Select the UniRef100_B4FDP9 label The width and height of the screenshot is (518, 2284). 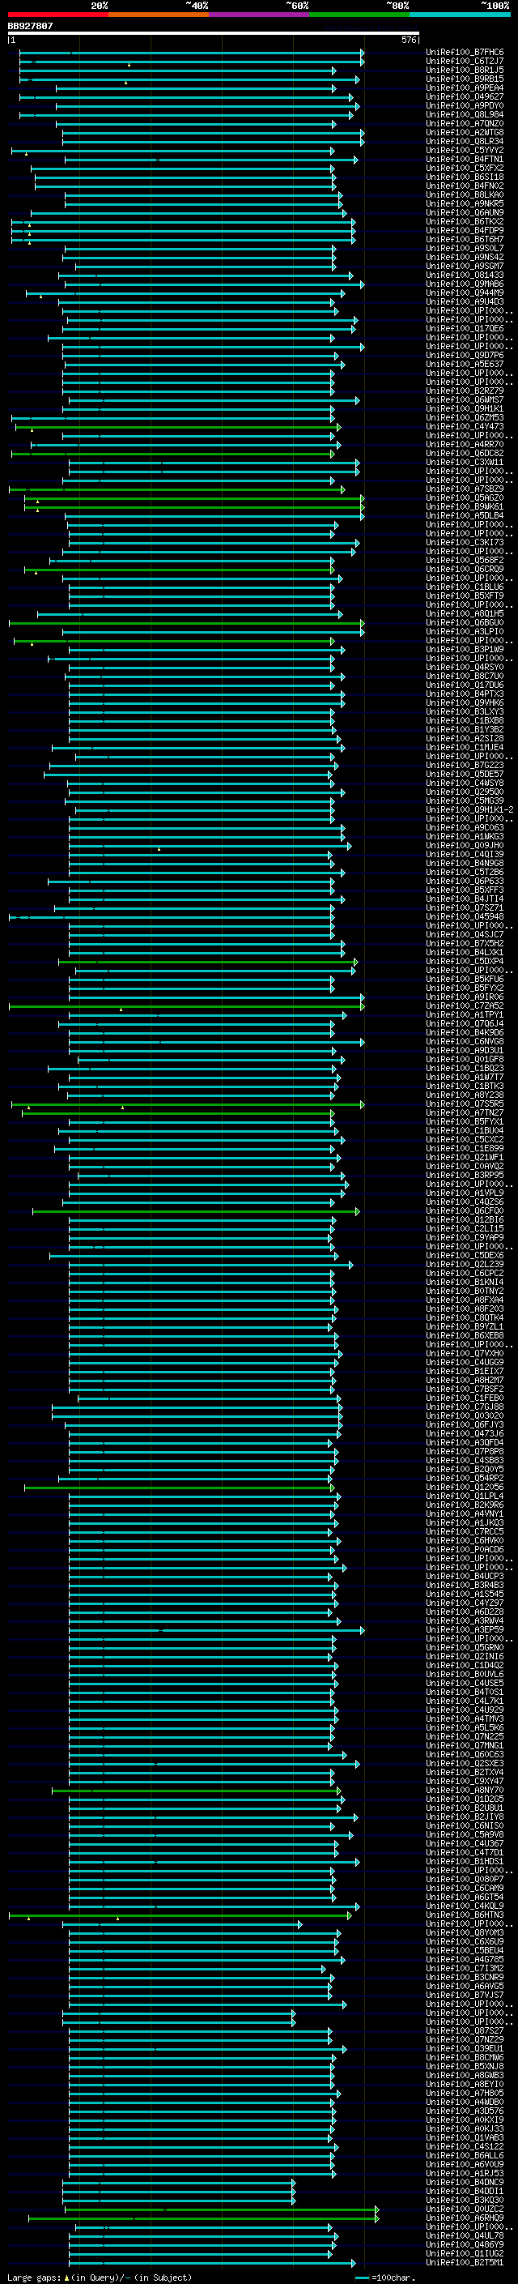pos(465,231)
